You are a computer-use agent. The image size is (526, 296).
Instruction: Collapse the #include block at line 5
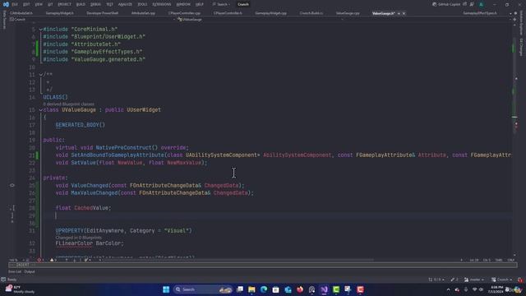[x=41, y=30]
